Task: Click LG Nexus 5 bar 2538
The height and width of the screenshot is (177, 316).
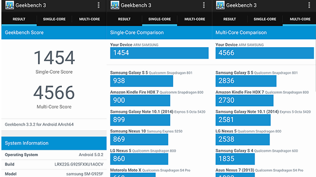Action: (243, 139)
